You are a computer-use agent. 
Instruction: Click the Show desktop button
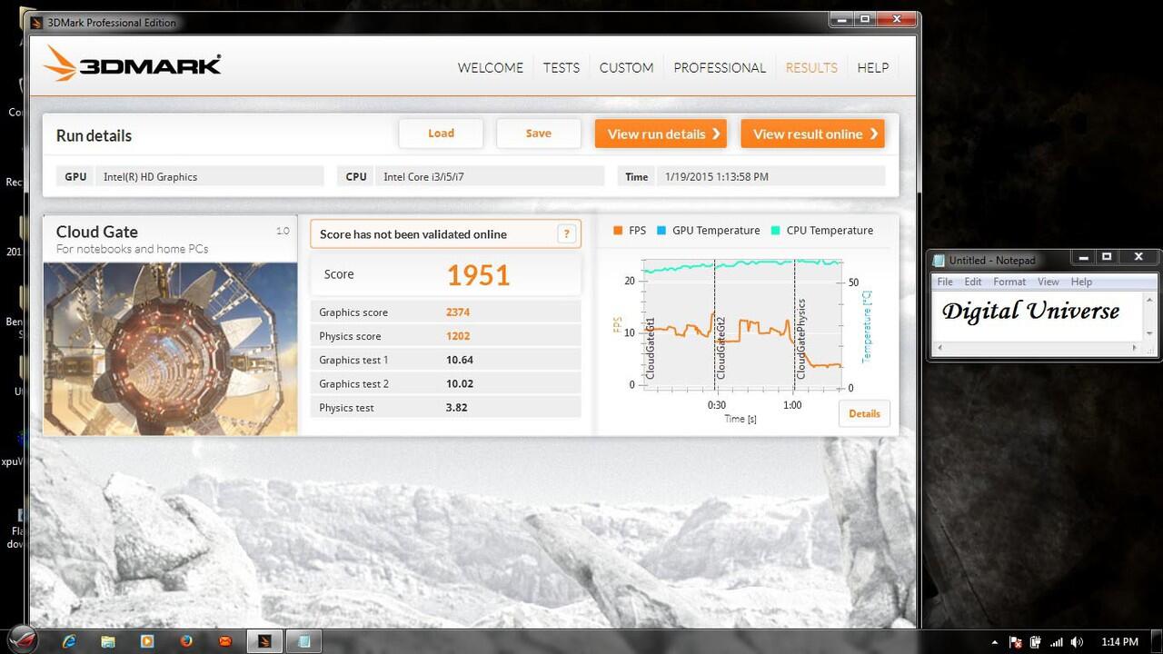point(1157,641)
